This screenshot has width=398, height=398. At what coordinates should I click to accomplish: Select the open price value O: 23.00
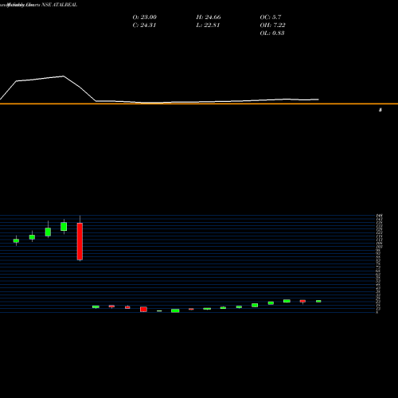[145, 18]
